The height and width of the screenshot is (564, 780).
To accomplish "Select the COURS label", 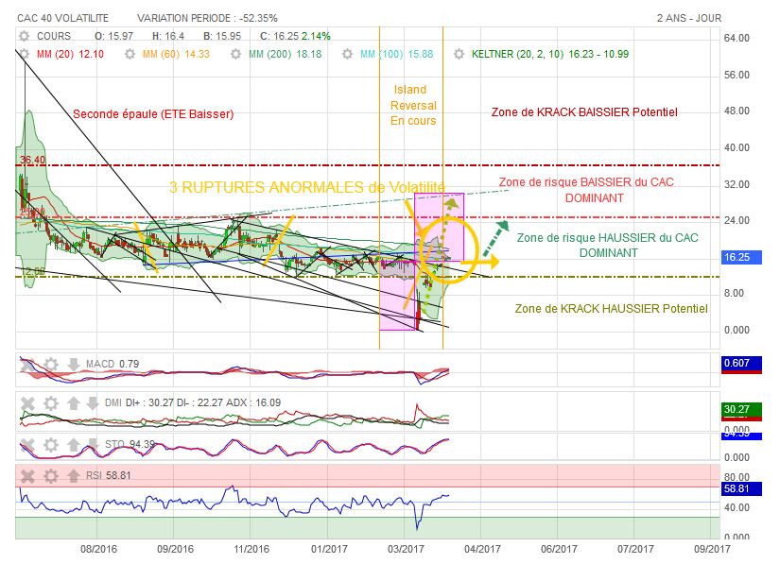I will [54, 36].
